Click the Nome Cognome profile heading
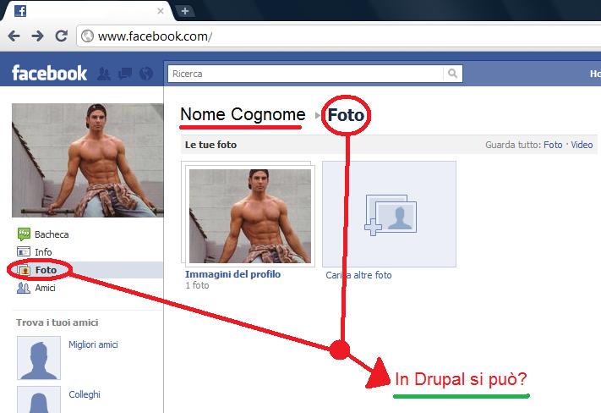 pyautogui.click(x=243, y=114)
